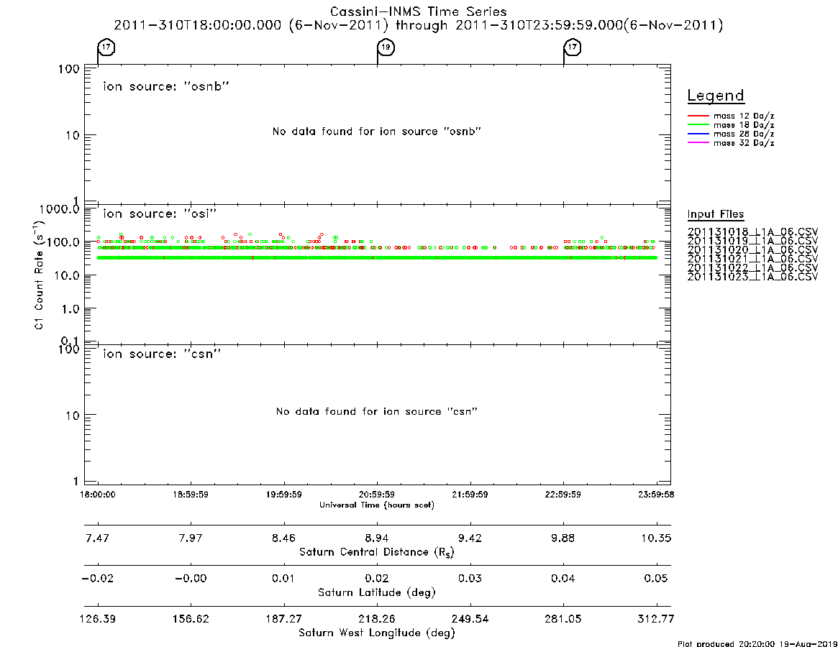Click the 'mass 18 Da/z' legend label
The image size is (838, 647).
click(x=744, y=125)
